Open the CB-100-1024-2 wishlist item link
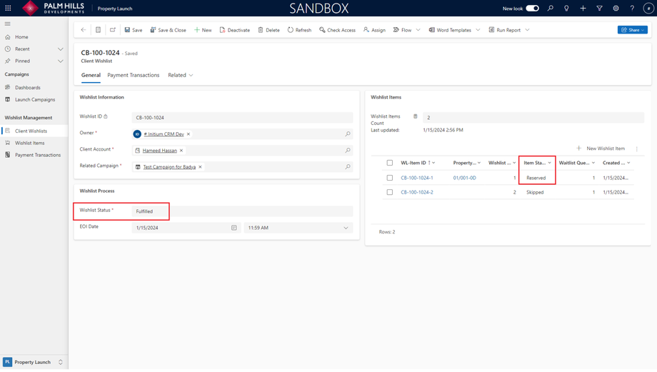 (x=417, y=192)
